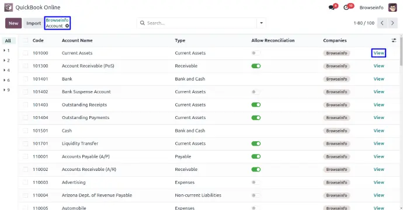The width and height of the screenshot is (403, 210).
Task: Open the chat messages icon
Action: click(x=332, y=8)
